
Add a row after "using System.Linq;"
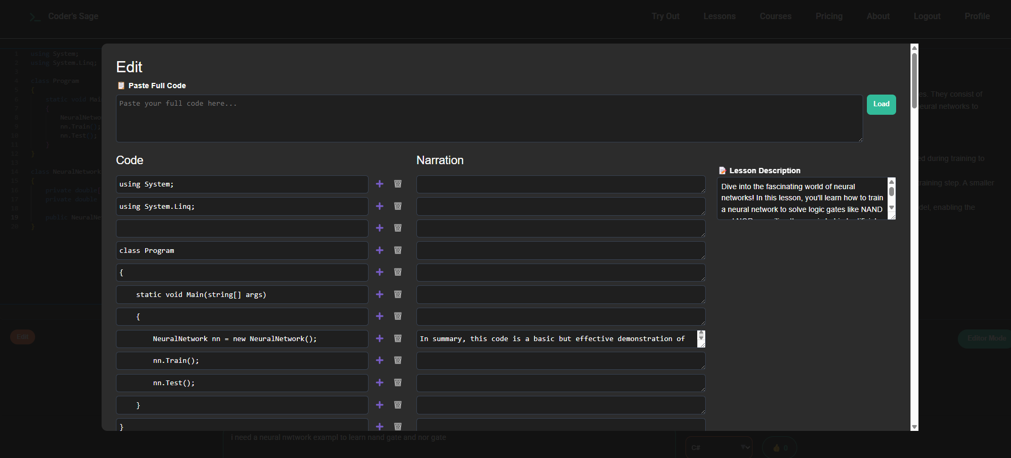(x=380, y=206)
